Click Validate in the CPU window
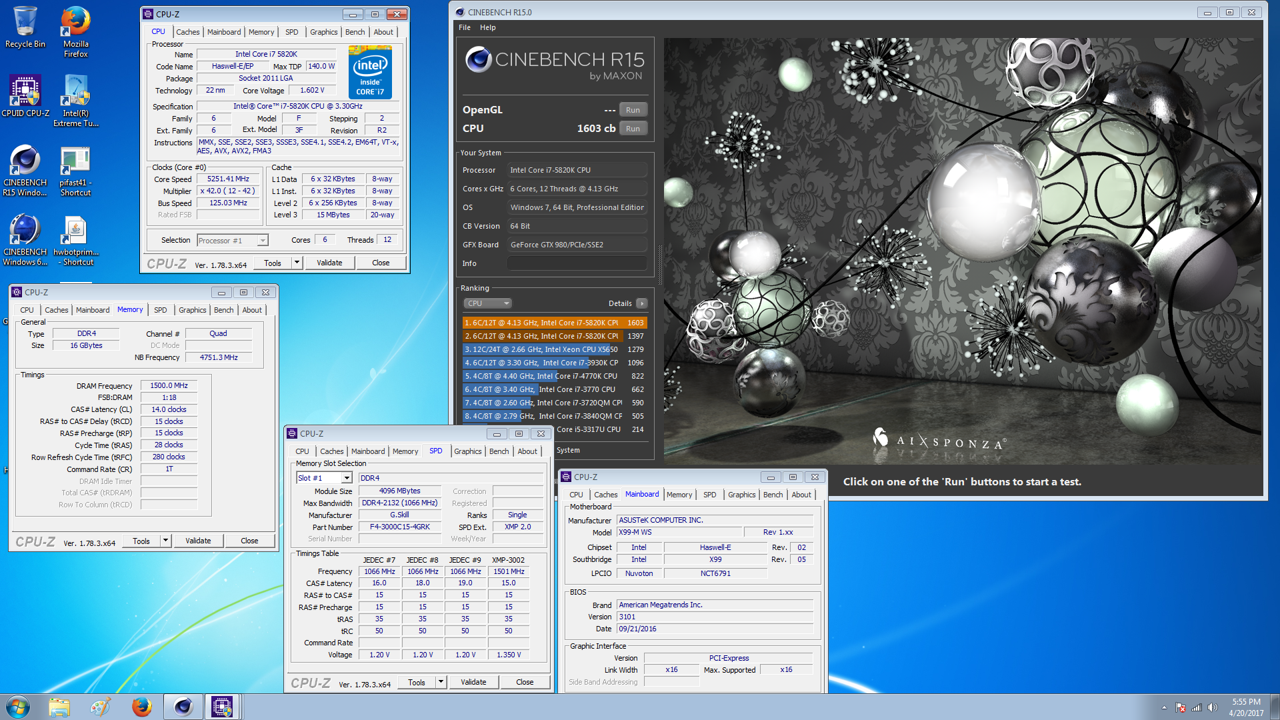Viewport: 1280px width, 720px height. point(329,263)
